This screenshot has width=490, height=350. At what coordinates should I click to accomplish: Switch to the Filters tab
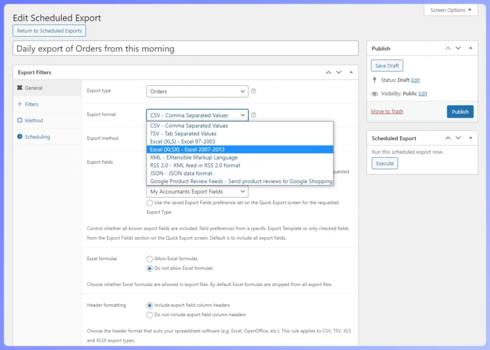click(x=32, y=104)
